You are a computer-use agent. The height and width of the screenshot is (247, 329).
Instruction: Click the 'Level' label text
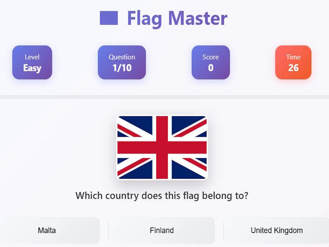pyautogui.click(x=32, y=57)
